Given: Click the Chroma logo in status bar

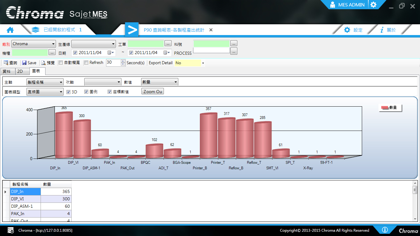Looking at the screenshot, I should point(408,230).
